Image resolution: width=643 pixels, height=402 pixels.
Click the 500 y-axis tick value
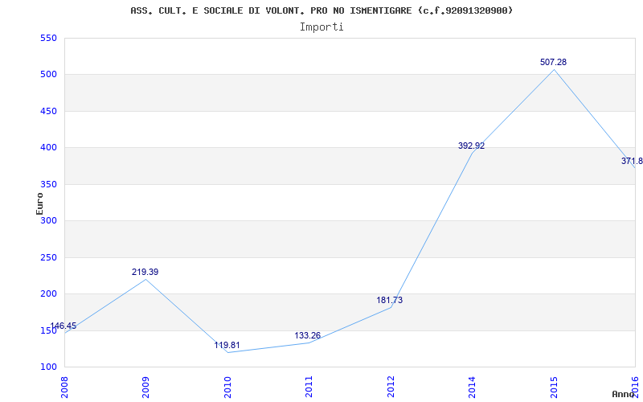pyautogui.click(x=48, y=75)
